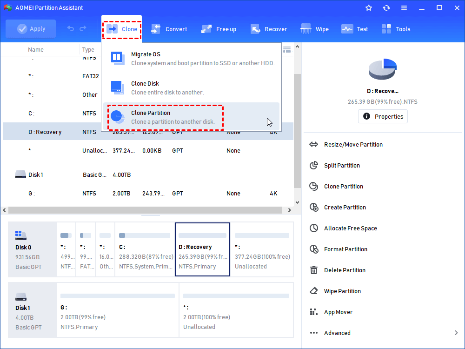This screenshot has height=349, width=465.
Task: Open the Recover menu
Action: (x=269, y=29)
